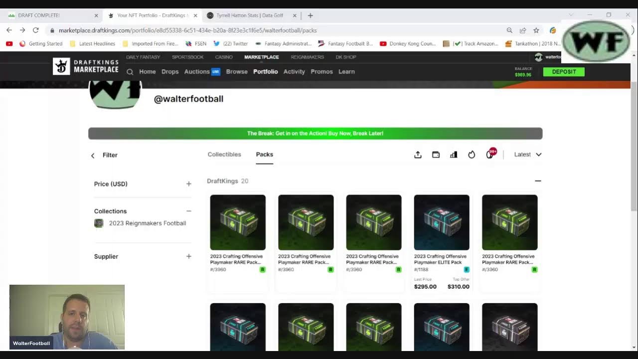The height and width of the screenshot is (359, 638).
Task: Open first Playmaker RARE pack thumbnail
Action: [x=238, y=222]
